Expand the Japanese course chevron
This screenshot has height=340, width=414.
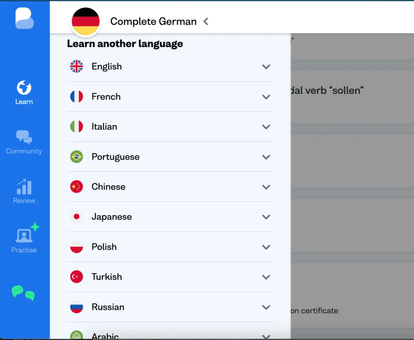266,217
